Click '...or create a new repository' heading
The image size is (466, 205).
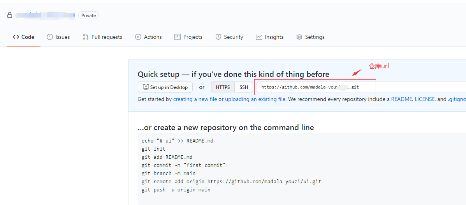(226, 128)
